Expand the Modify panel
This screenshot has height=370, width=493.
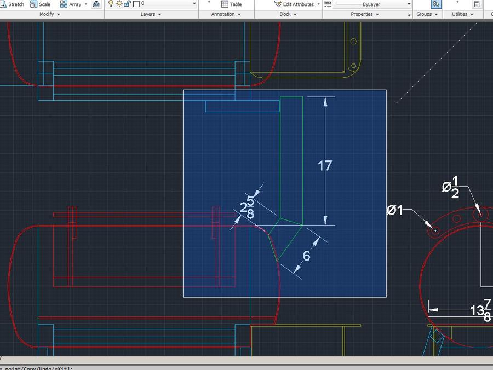pyautogui.click(x=50, y=14)
